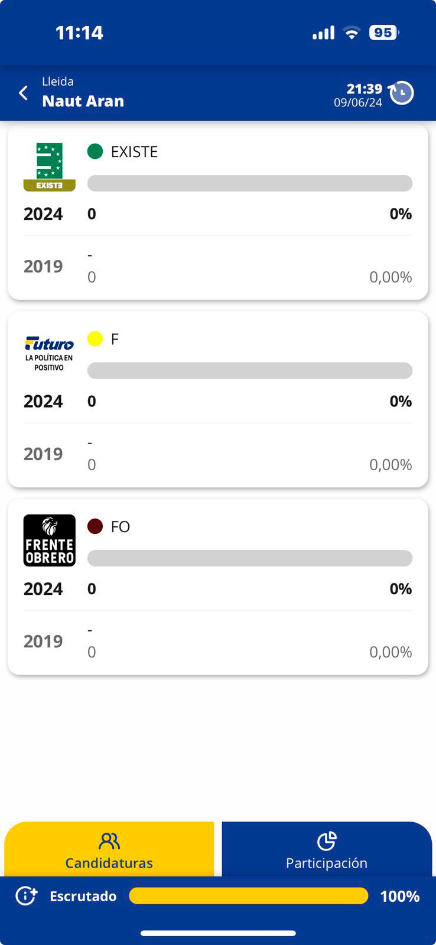
Task: Tap the Futuro party logo
Action: click(49, 353)
